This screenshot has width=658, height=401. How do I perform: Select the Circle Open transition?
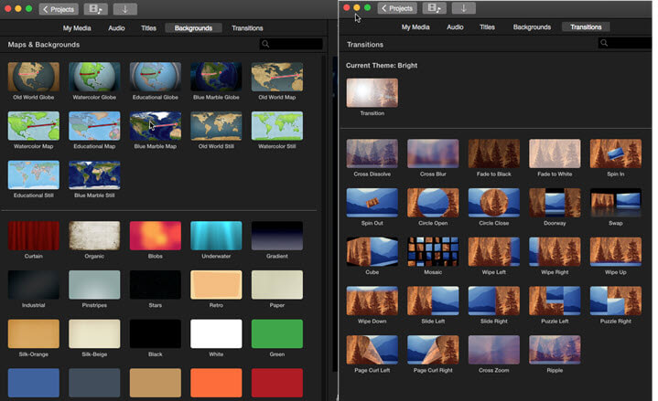coord(433,202)
